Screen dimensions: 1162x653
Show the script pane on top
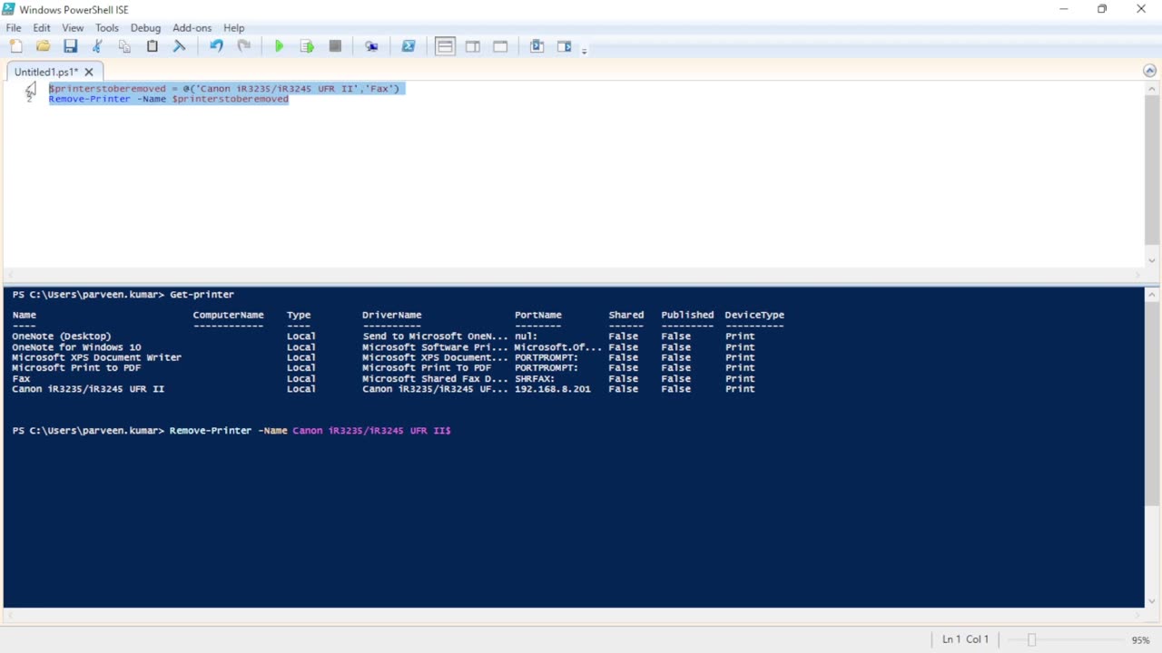pos(445,46)
